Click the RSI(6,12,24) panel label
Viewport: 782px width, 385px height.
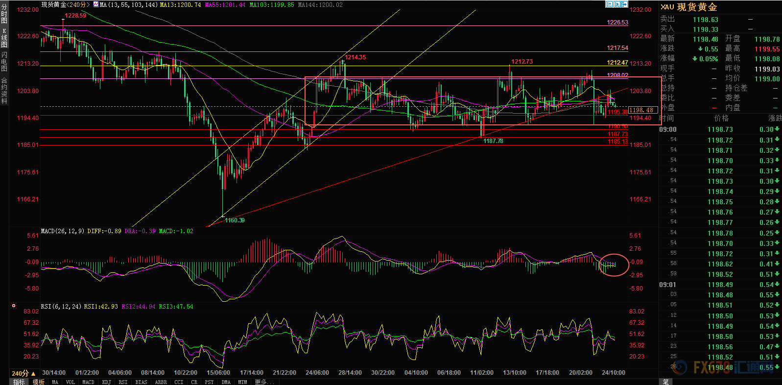[x=61, y=307]
